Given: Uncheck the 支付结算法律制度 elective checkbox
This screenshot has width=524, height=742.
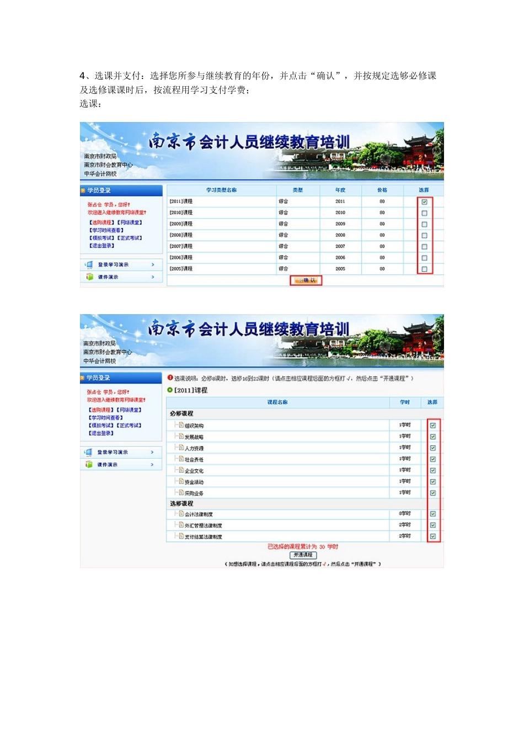Looking at the screenshot, I should 433,536.
